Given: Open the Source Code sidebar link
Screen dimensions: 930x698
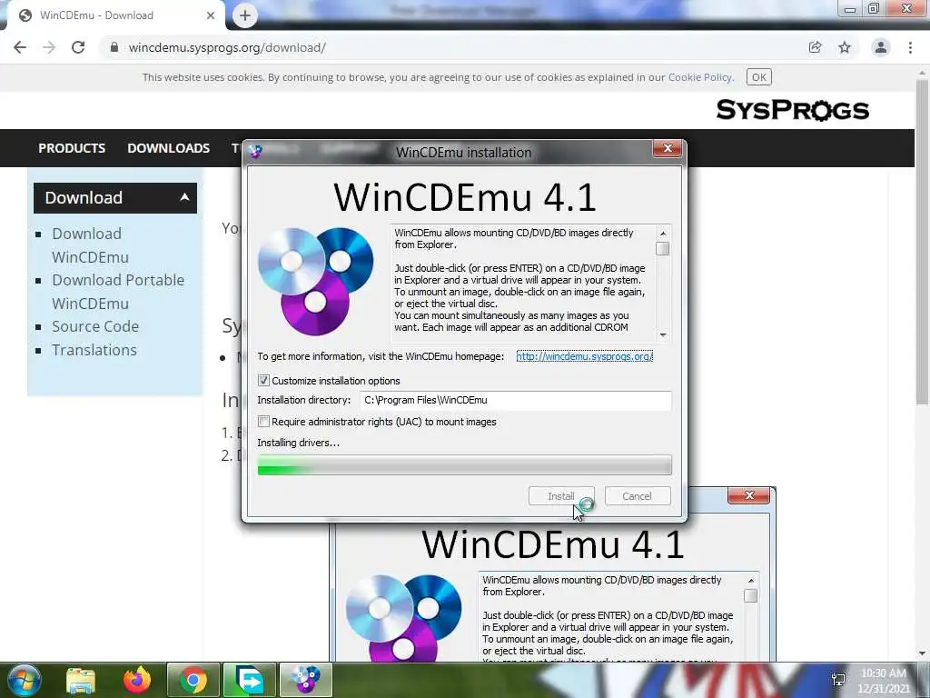Looking at the screenshot, I should point(94,326).
